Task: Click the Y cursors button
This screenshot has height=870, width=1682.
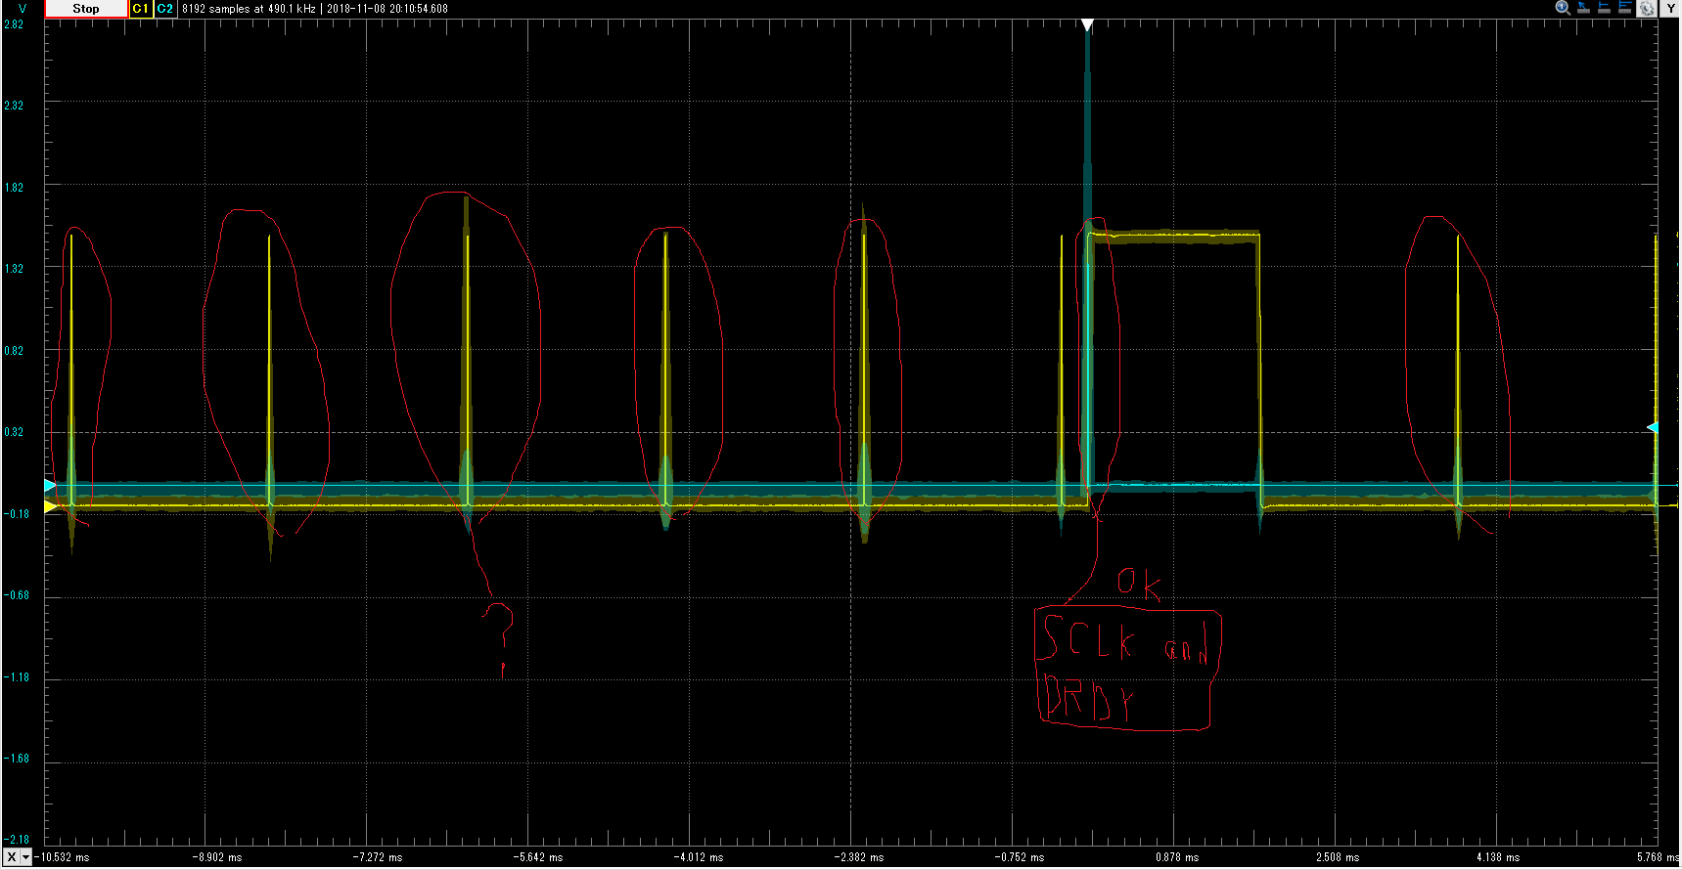Action: click(x=1670, y=8)
